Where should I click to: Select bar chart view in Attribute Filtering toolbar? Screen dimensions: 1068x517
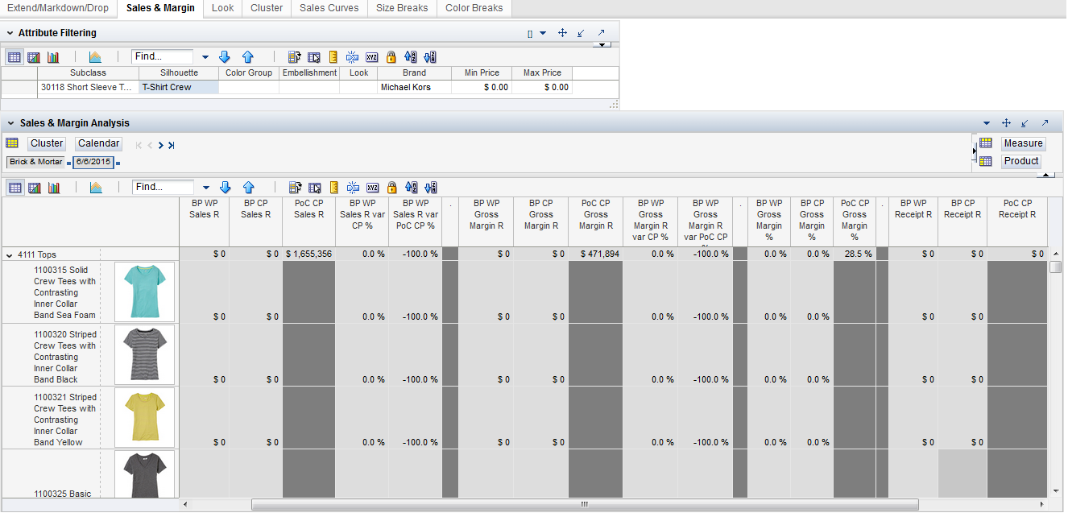click(x=53, y=57)
